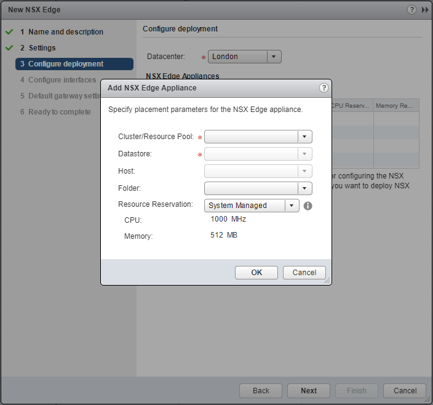Click the wizard Next button
The width and height of the screenshot is (433, 405).
coord(309,391)
